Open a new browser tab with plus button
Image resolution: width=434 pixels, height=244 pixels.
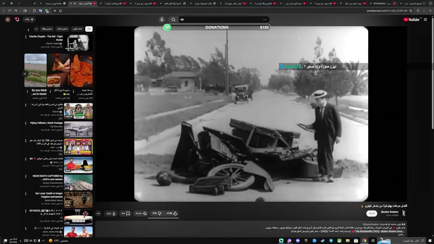click(x=35, y=3)
